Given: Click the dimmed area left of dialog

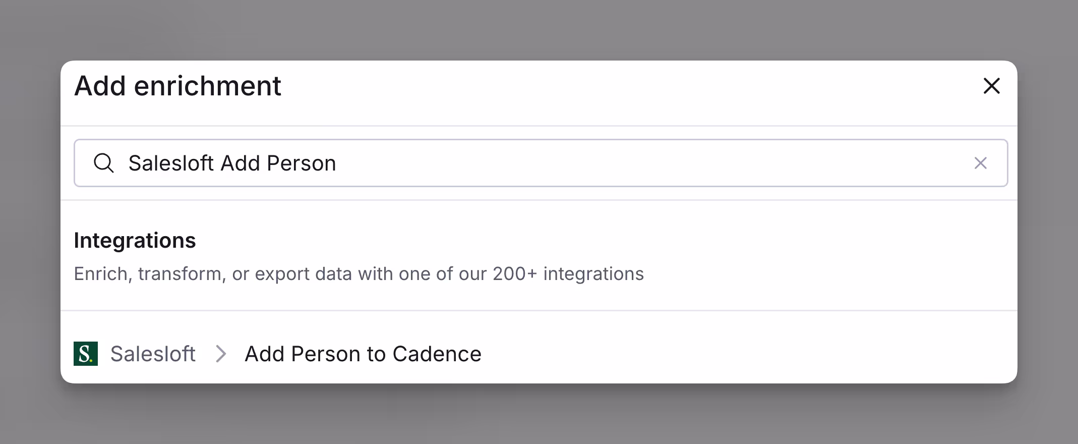Looking at the screenshot, I should [x=29, y=222].
